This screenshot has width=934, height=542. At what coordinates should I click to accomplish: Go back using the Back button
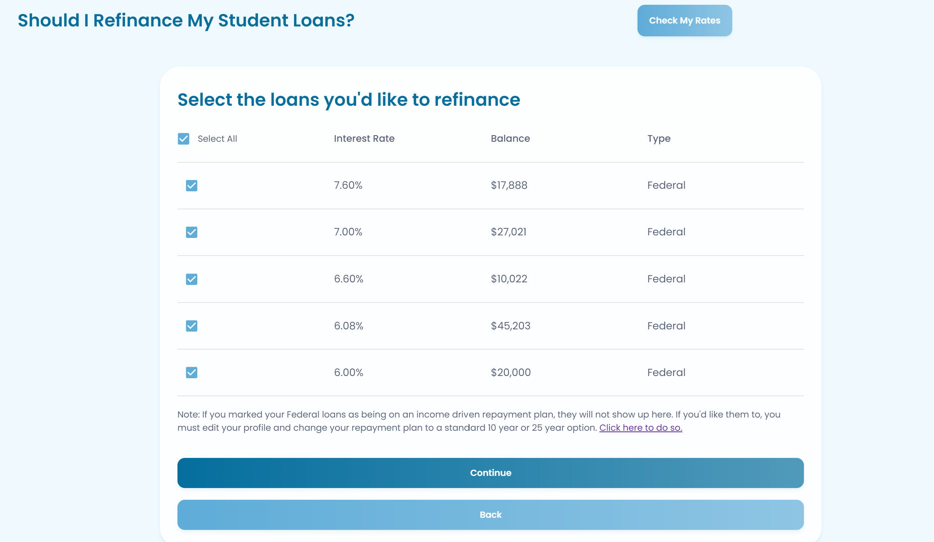coord(491,514)
